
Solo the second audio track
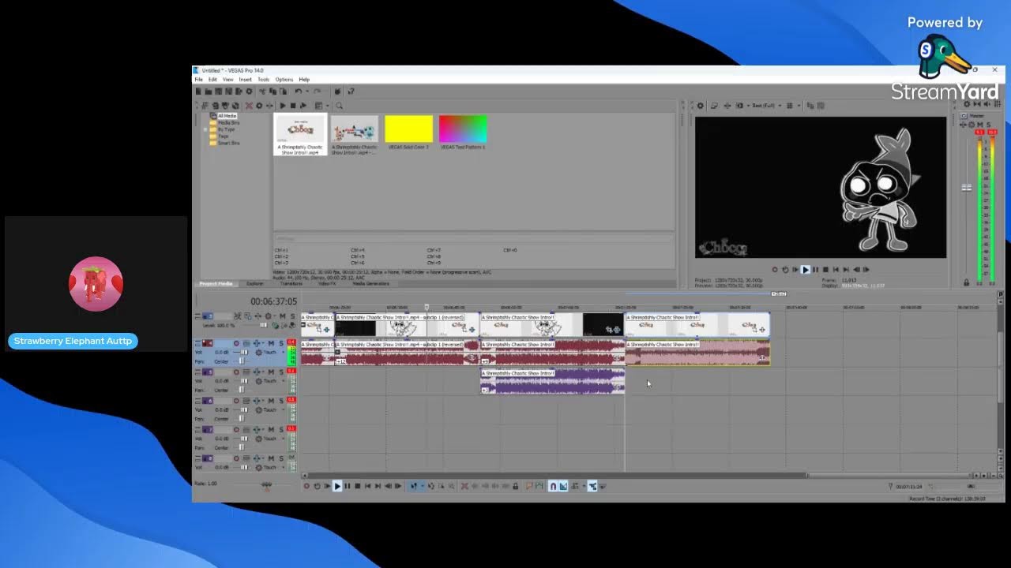281,372
